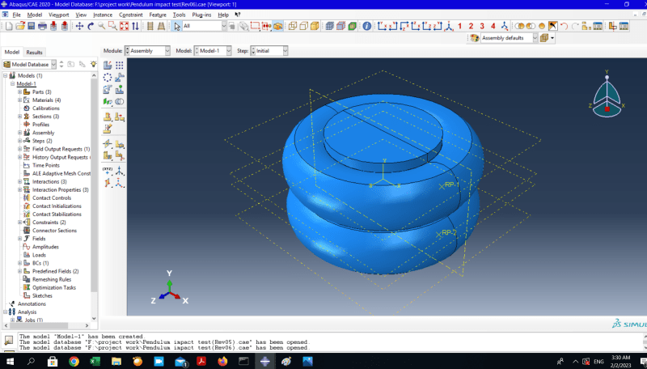Open the Viewport menu
Image resolution: width=647 pixels, height=369 pixels.
click(58, 15)
